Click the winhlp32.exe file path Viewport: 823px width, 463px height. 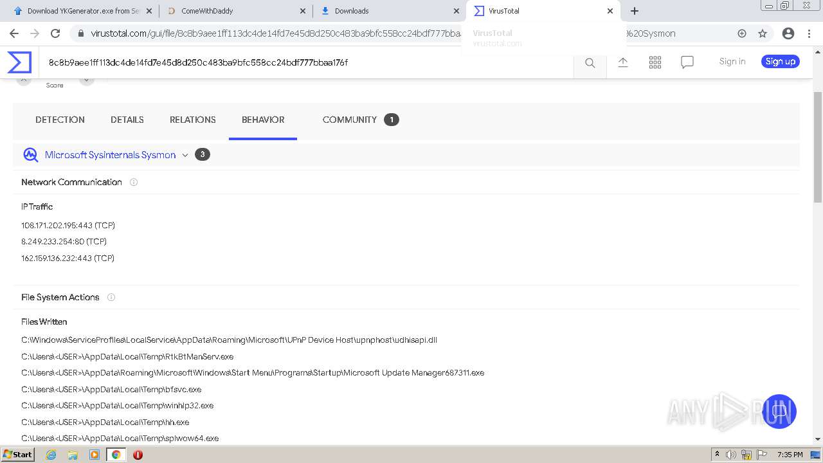(x=117, y=406)
